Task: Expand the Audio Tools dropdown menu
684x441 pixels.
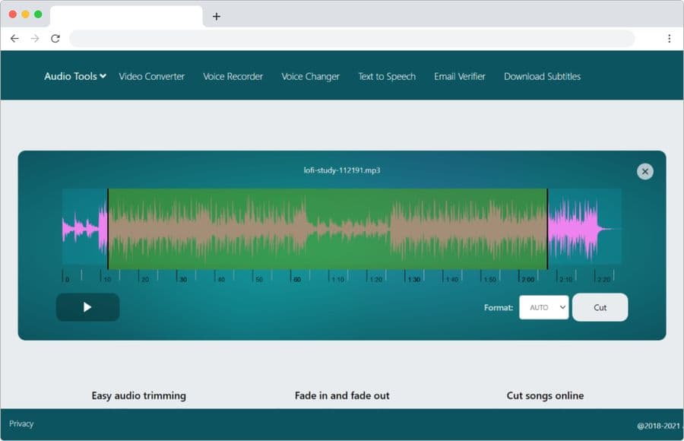Action: pyautogui.click(x=74, y=76)
